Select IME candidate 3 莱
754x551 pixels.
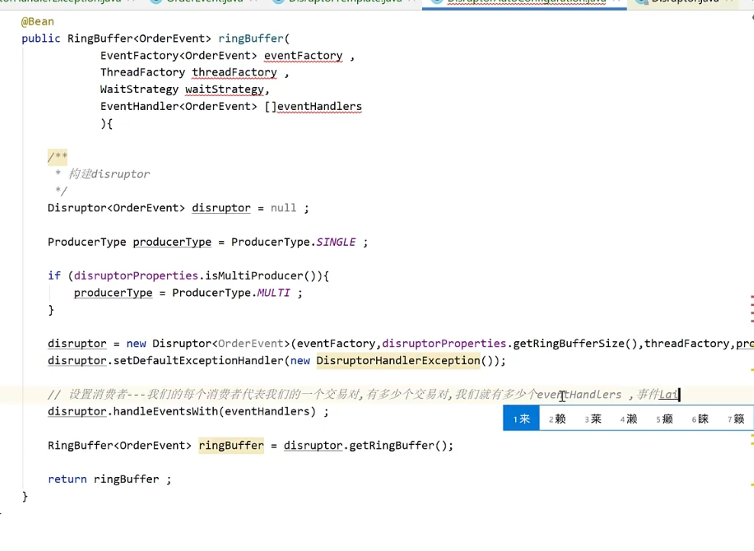tap(593, 419)
